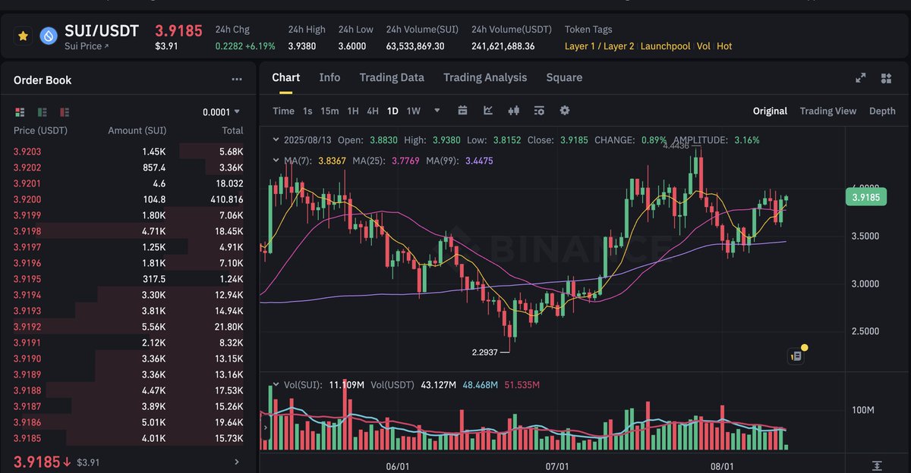Collapse the Vol(SUI) indicator legend
Viewport: 911px width, 473px height.
276,385
